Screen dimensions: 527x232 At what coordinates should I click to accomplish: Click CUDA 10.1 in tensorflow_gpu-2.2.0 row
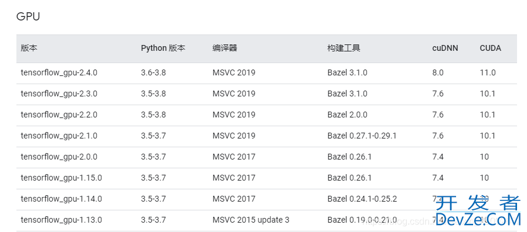tap(488, 115)
